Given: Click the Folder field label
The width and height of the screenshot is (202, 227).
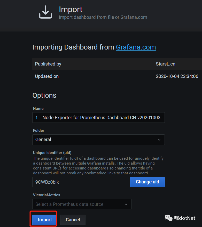Looking at the screenshot, I should point(38,131).
